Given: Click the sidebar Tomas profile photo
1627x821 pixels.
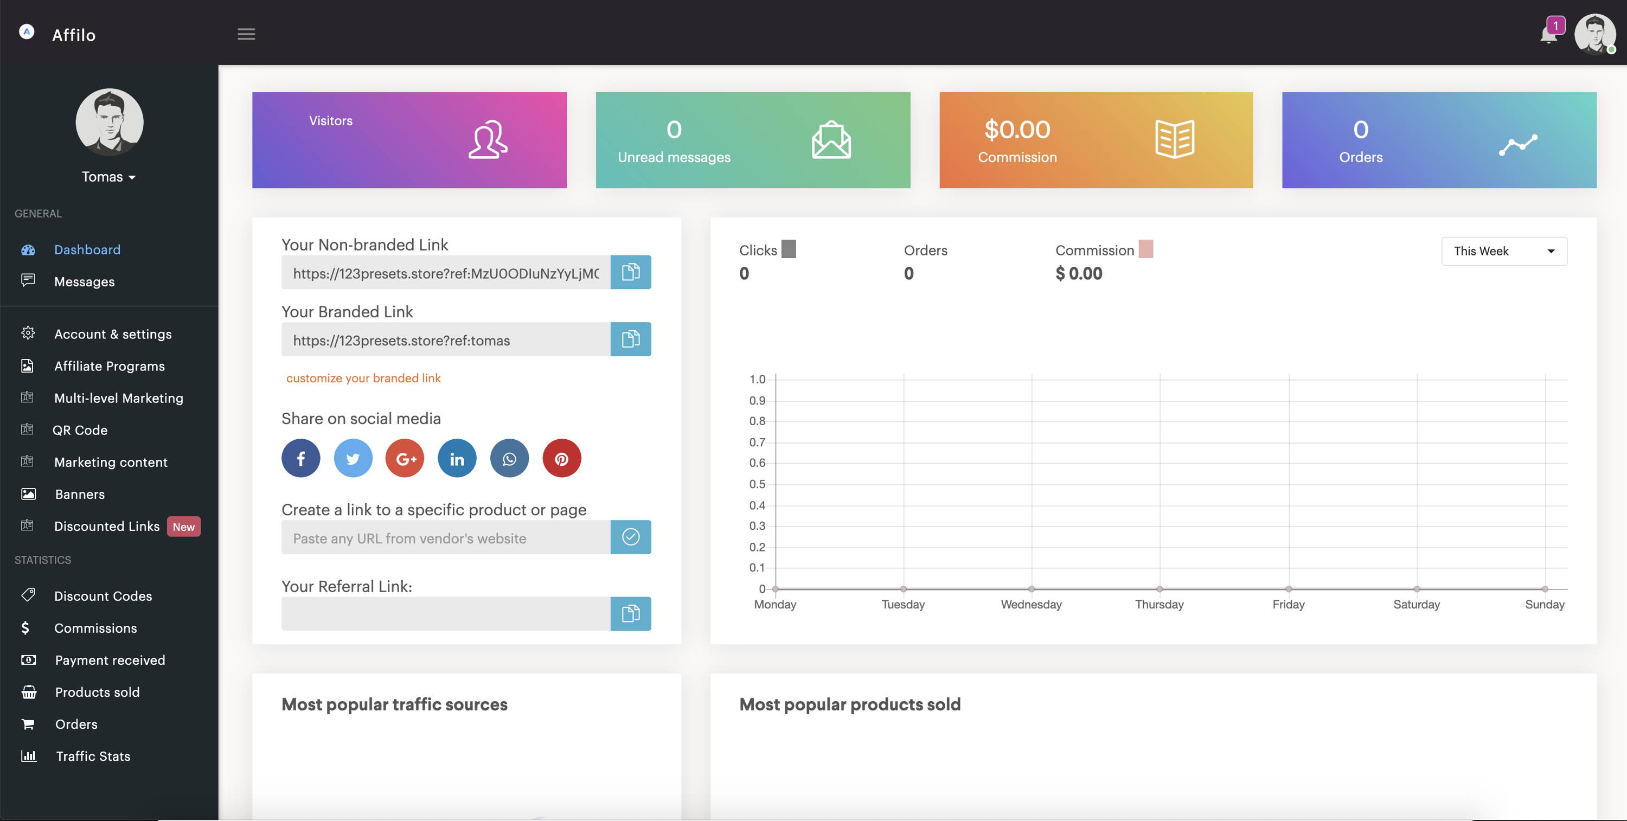Looking at the screenshot, I should pyautogui.click(x=109, y=122).
